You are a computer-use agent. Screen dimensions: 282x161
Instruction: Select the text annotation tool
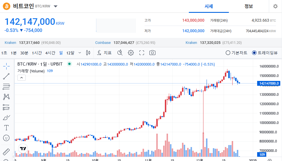[6, 128]
